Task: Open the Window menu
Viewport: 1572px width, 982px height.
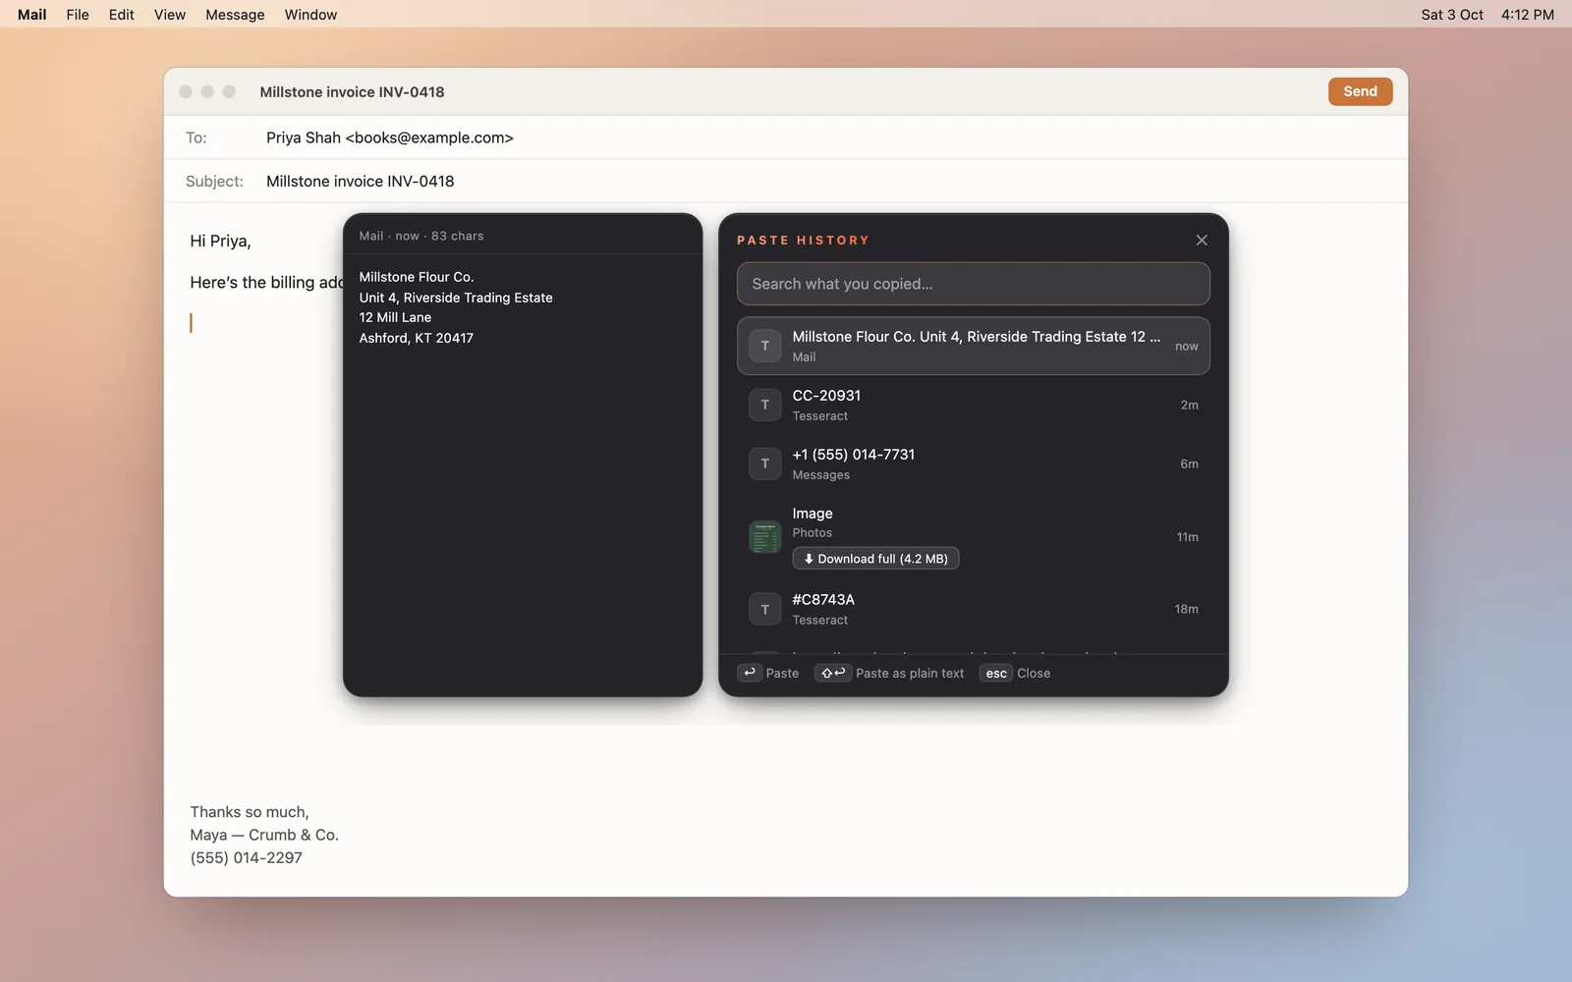Action: click(x=310, y=15)
